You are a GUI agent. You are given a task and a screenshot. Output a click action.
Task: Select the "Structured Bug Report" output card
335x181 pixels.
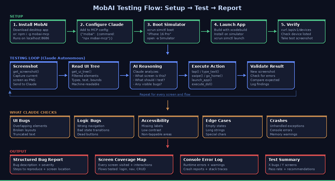49,164
